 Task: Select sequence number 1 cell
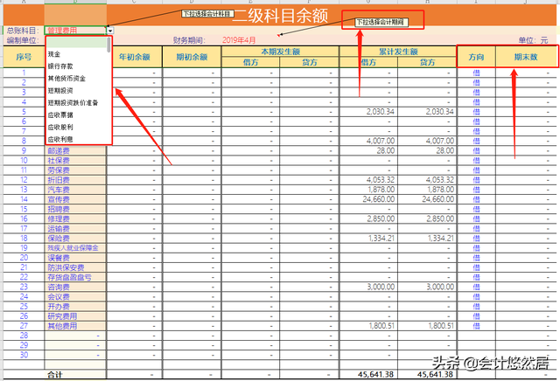[x=24, y=73]
